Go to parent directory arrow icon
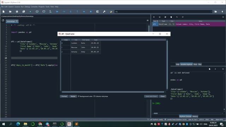Viewport: 226px width, 127px height. [222, 12]
